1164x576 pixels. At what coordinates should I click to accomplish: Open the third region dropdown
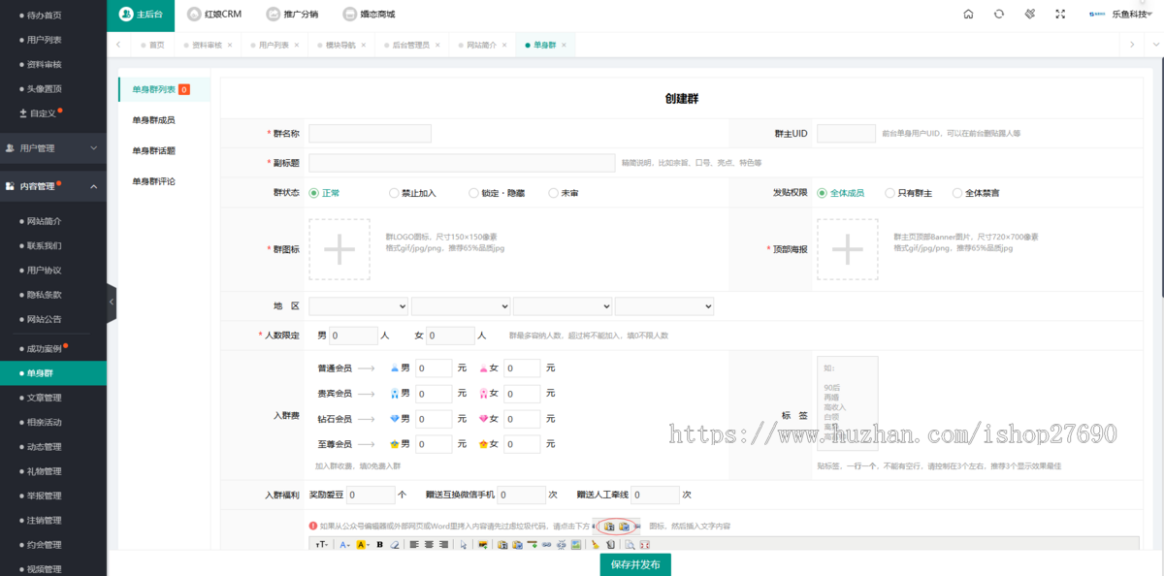click(x=563, y=305)
